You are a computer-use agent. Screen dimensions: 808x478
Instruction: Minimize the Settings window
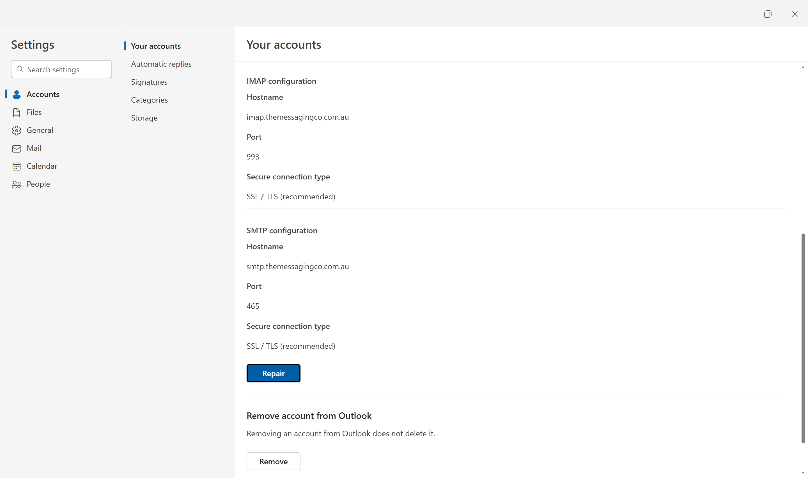pos(741,14)
